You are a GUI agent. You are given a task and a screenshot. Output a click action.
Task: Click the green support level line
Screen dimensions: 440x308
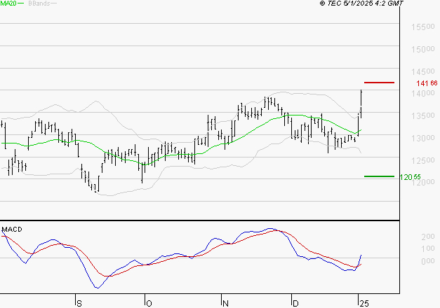(379, 176)
